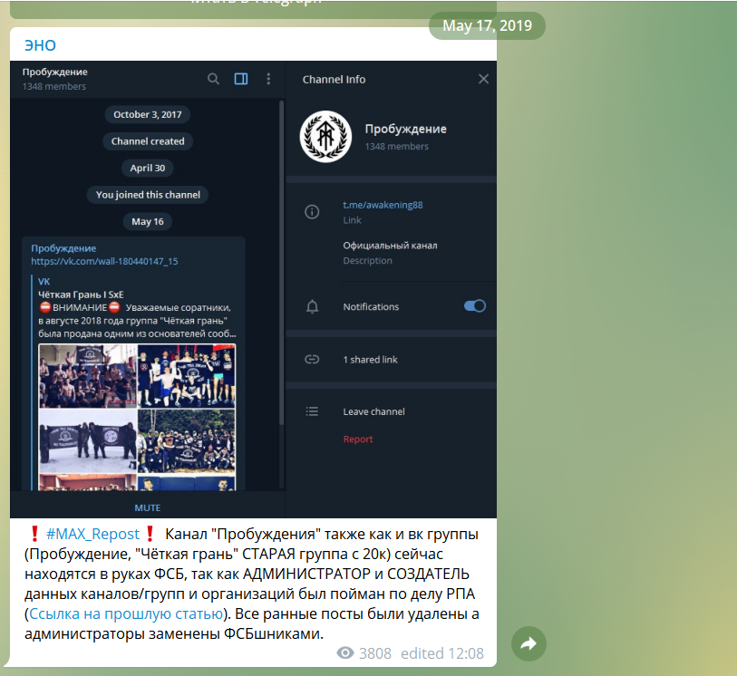737x676 pixels.
Task: Click the search icon in channel header
Action: pos(213,79)
